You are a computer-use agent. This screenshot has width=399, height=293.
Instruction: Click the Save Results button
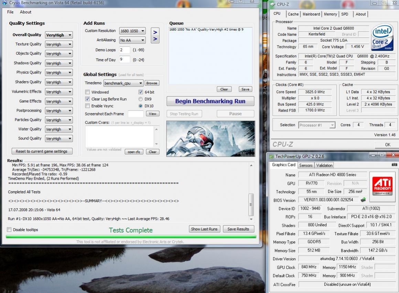[x=238, y=229]
